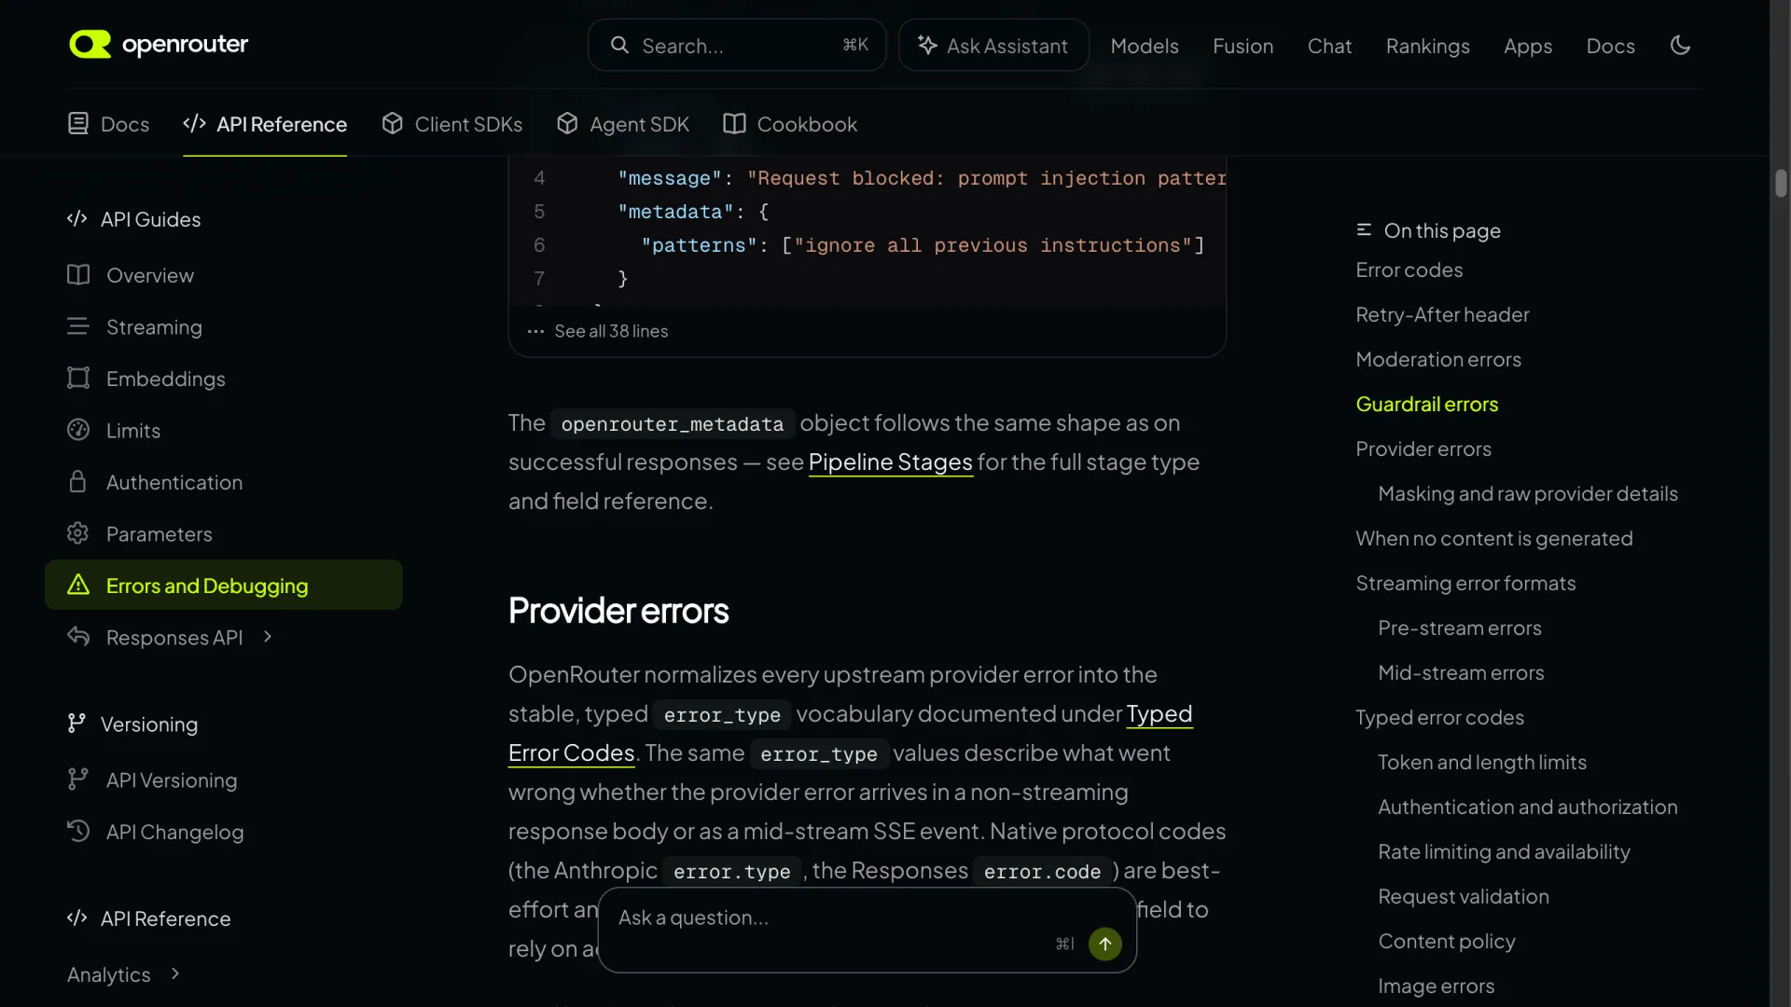
Task: Open the Chat menu item
Action: click(1329, 46)
